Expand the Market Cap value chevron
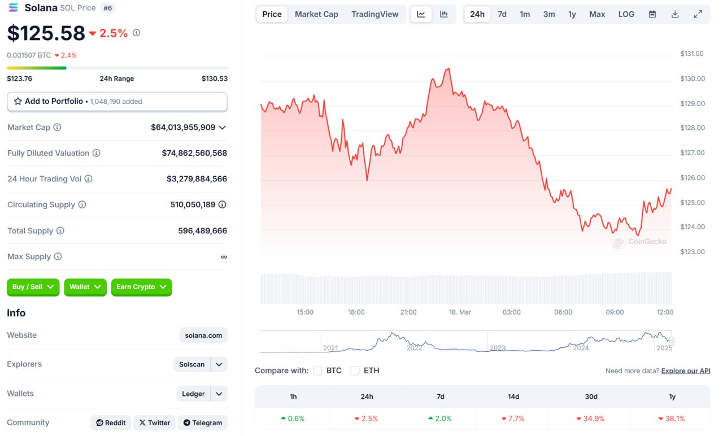The width and height of the screenshot is (723, 436). (x=223, y=128)
